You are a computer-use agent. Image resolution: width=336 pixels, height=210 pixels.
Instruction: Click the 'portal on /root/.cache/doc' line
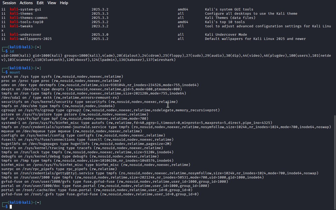pos(97,190)
